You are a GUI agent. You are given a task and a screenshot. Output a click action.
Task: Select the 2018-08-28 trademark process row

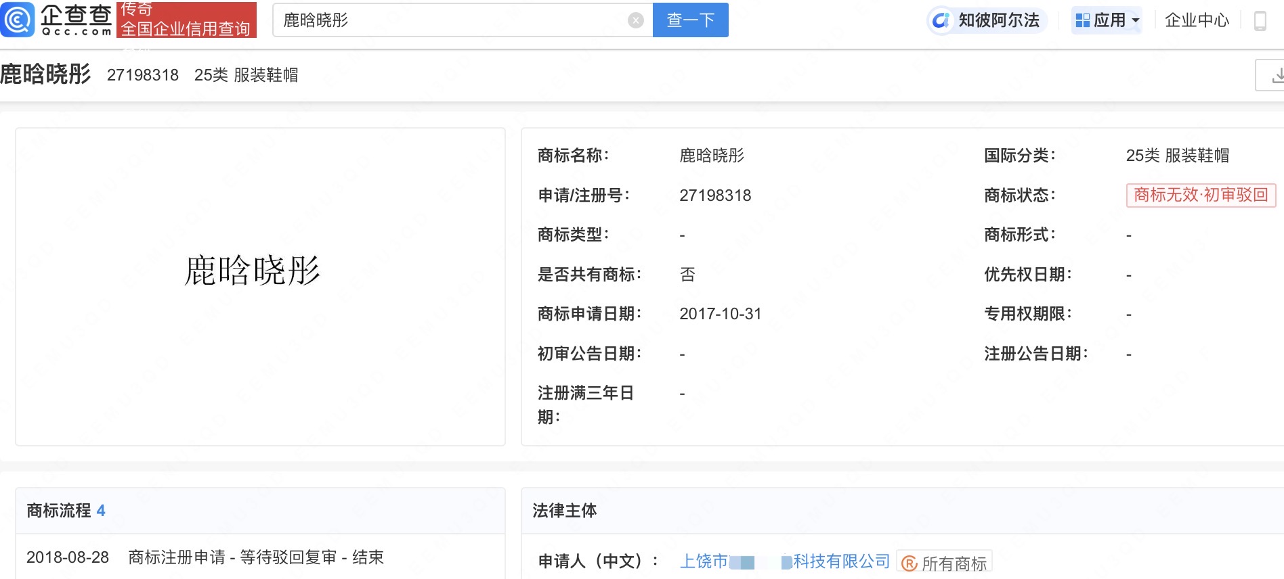click(260, 557)
